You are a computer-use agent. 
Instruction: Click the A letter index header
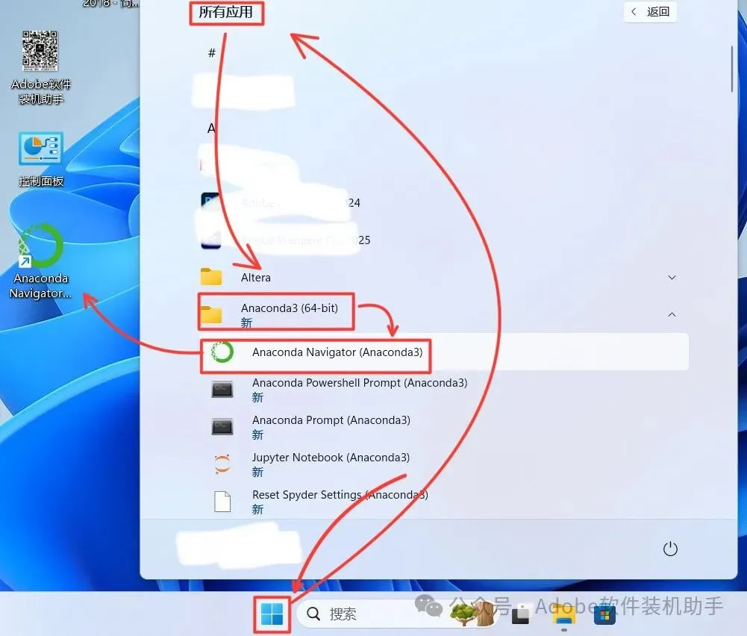(211, 128)
